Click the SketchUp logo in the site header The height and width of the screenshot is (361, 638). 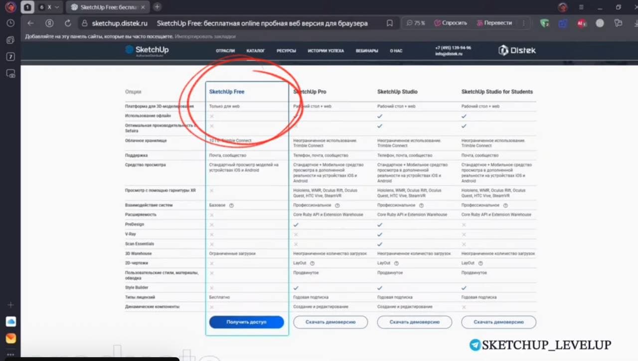coord(147,50)
